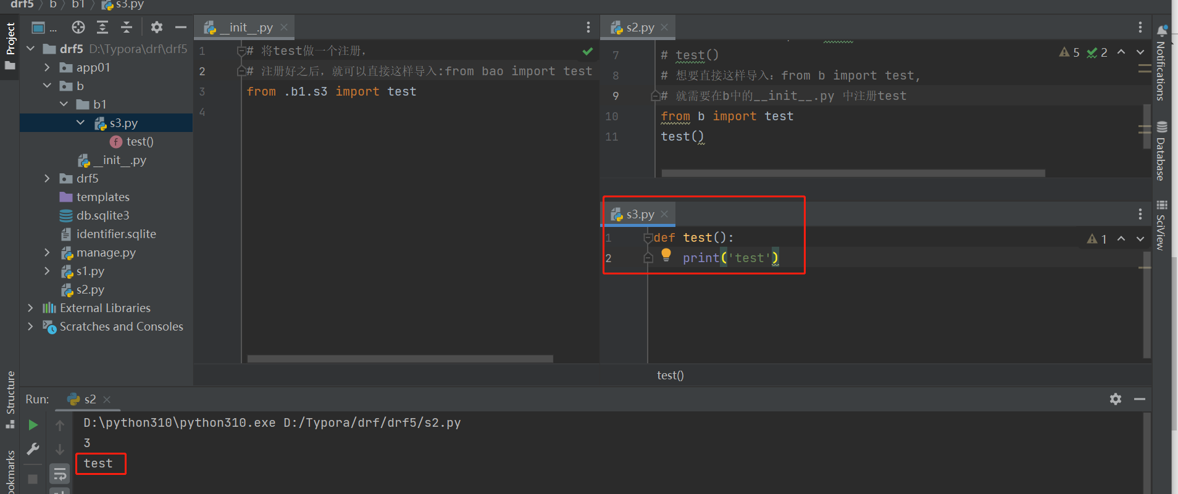
Task: Click the locate/select opened file icon
Action: pos(78,27)
